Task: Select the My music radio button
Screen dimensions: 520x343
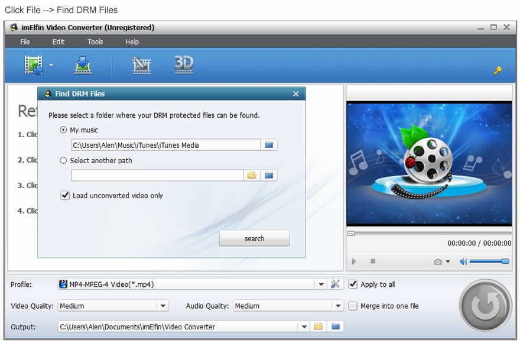Action: pos(63,130)
